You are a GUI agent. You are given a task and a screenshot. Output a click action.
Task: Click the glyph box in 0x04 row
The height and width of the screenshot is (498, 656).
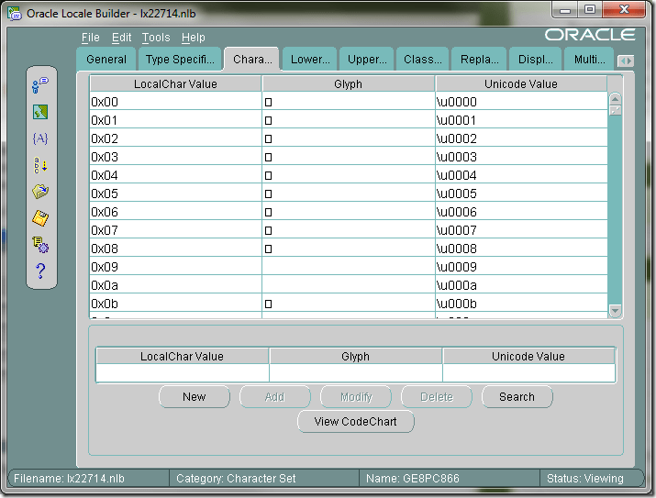[269, 175]
